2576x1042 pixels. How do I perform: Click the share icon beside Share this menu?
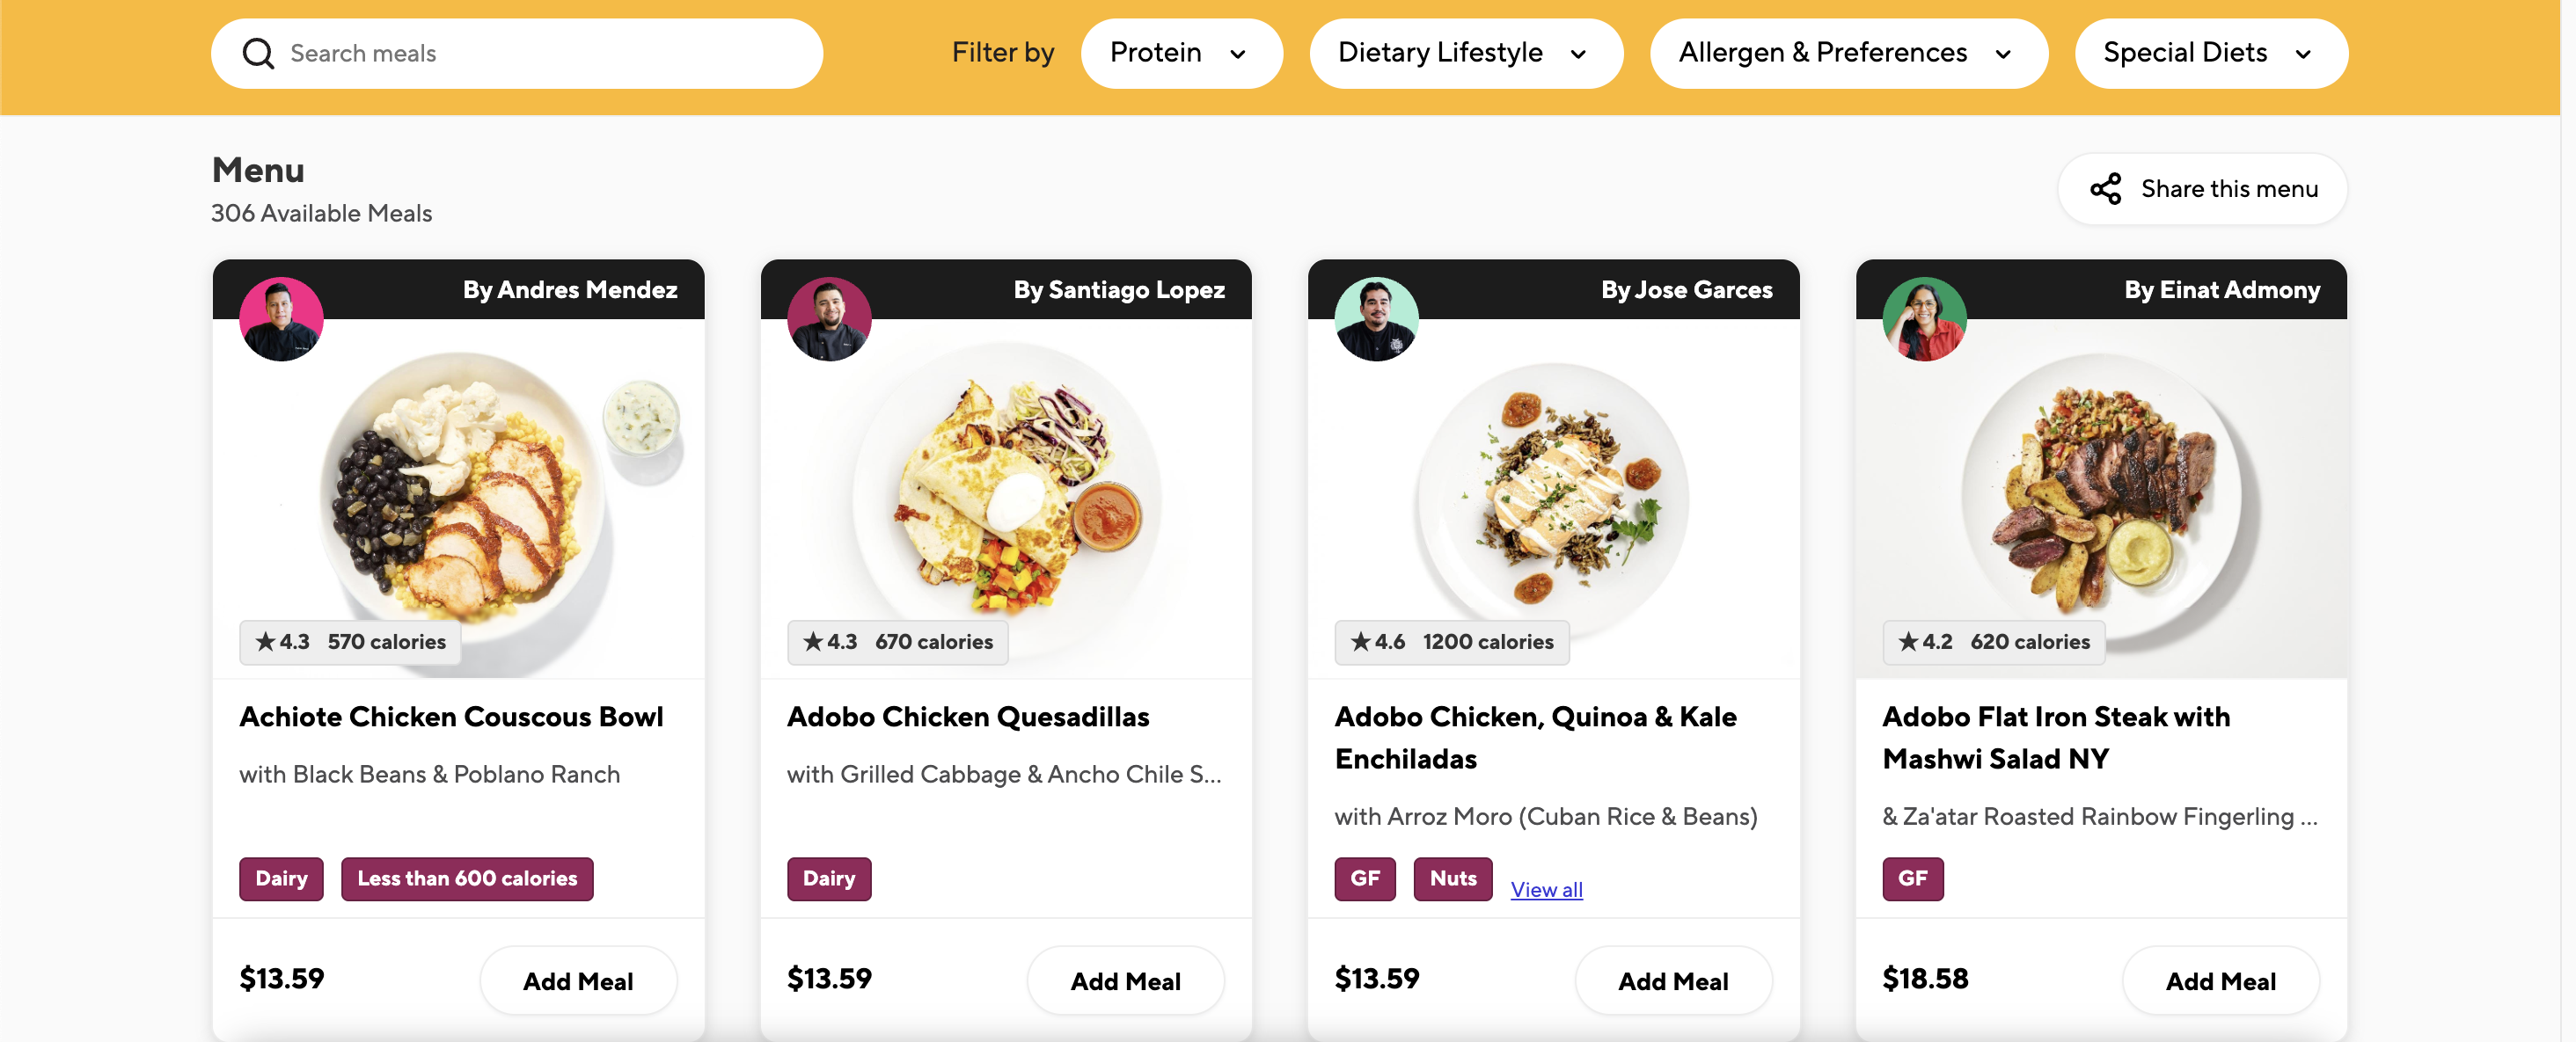pos(2105,189)
